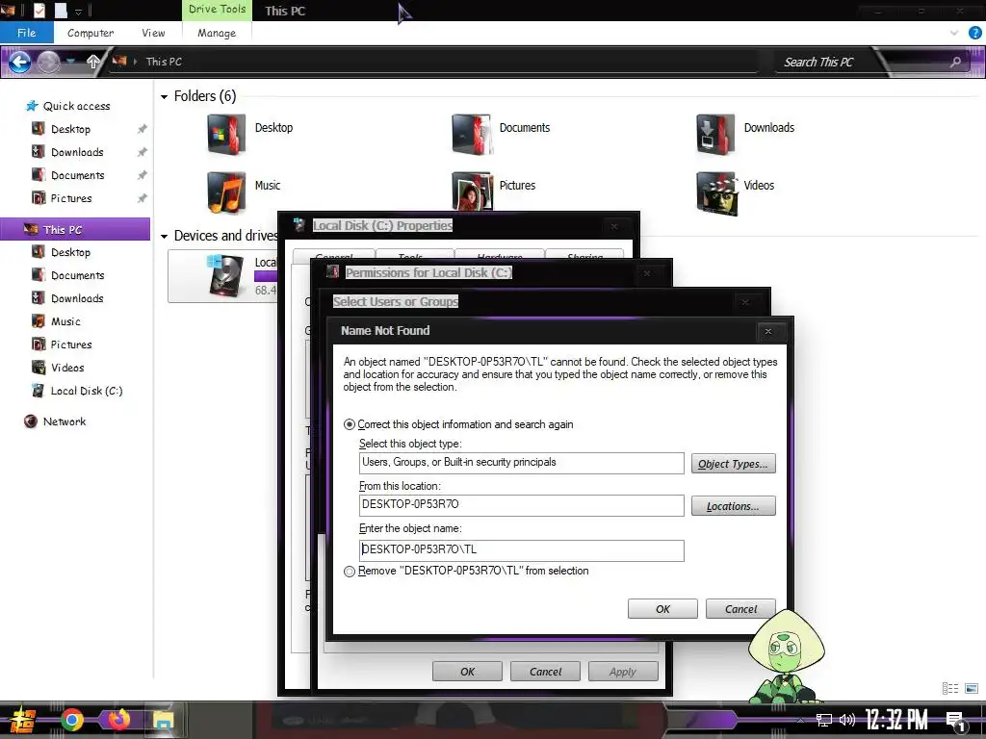The width and height of the screenshot is (986, 739).
Task: Collapse the Devices and drives section
Action: 164,237
